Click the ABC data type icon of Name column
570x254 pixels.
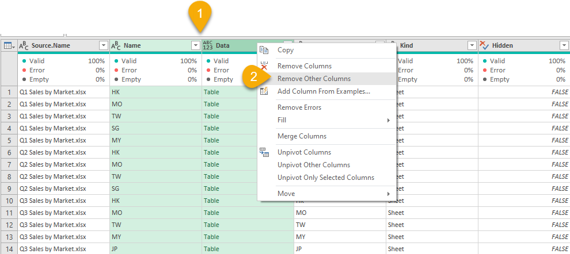coord(116,45)
